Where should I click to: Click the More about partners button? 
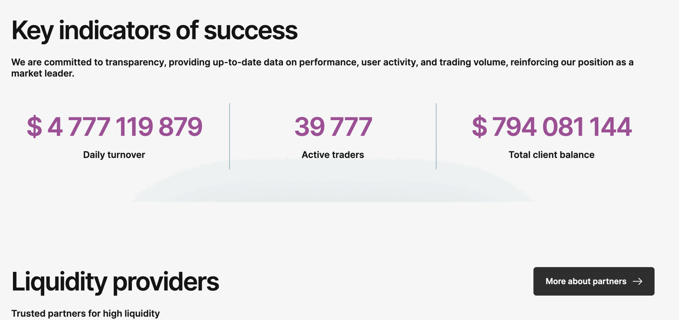point(594,281)
